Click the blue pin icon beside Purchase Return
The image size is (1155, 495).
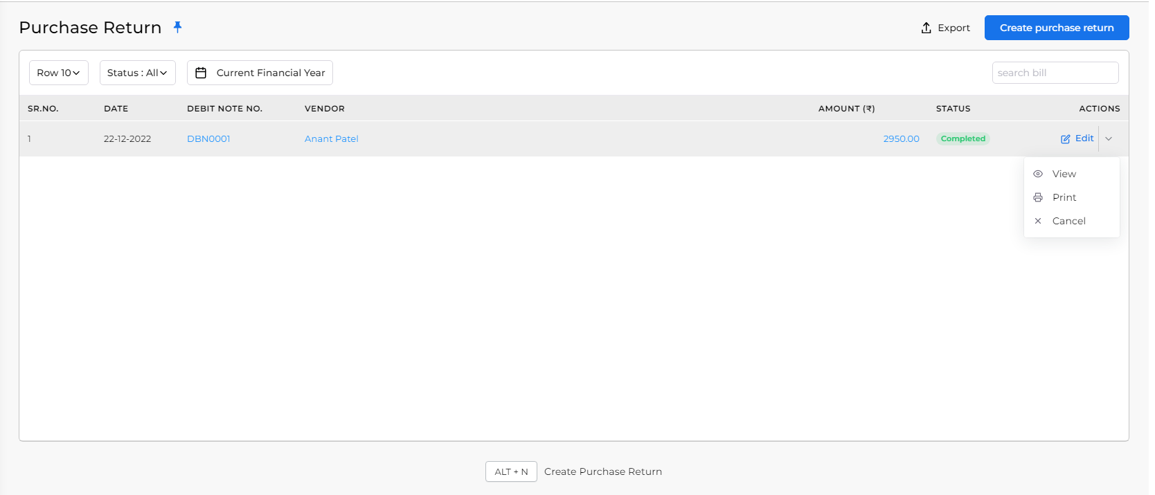(177, 27)
